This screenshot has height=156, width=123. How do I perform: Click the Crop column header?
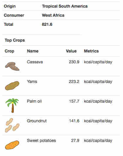pyautogui.click(x=9, y=51)
